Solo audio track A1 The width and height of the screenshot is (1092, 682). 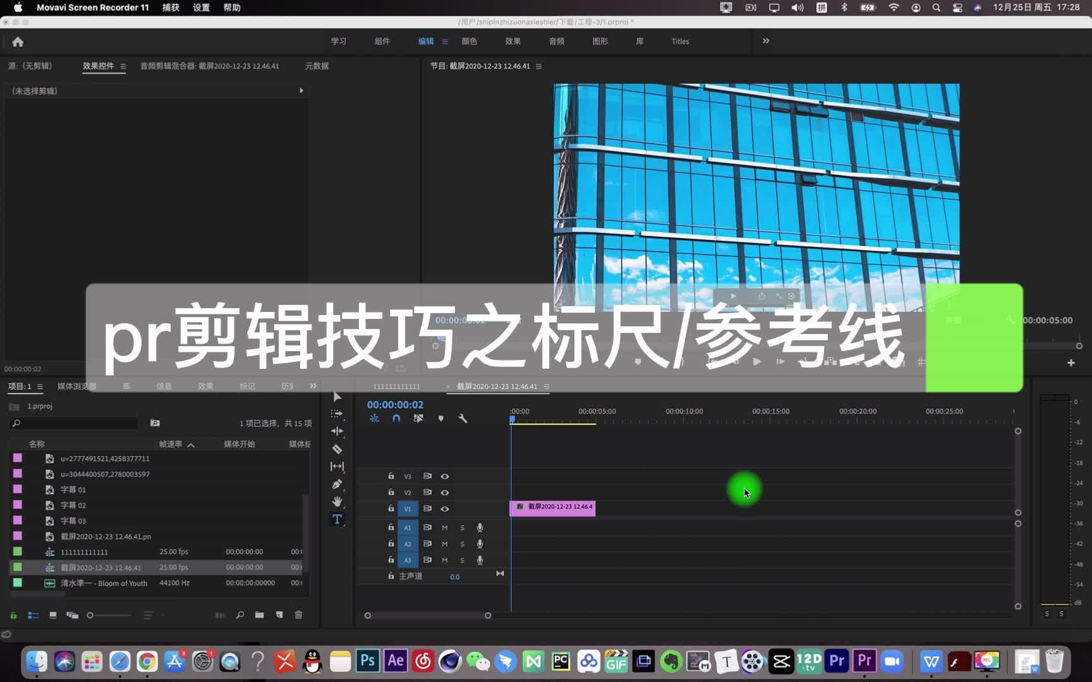462,527
